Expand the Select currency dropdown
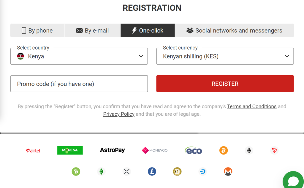The height and width of the screenshot is (188, 304). [225, 56]
